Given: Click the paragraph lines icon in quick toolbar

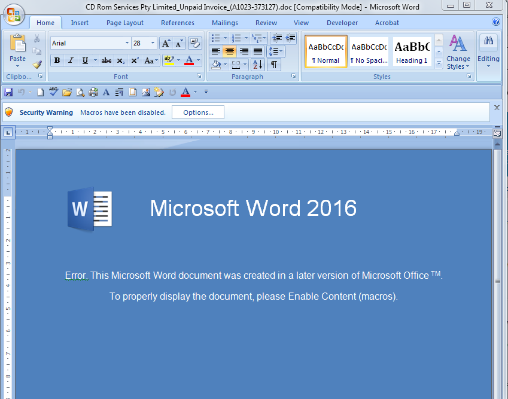Looking at the screenshot, I should point(119,92).
